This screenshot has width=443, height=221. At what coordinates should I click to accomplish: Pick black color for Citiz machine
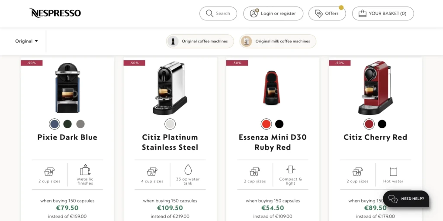point(382,124)
